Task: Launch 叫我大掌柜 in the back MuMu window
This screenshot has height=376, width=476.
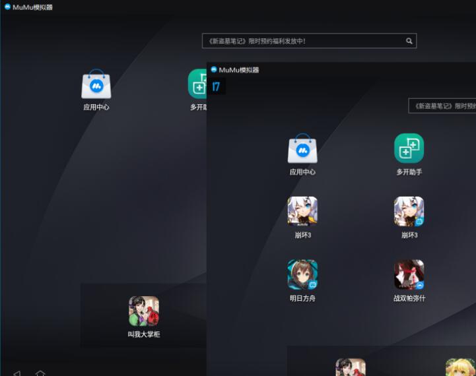Action: point(144,311)
